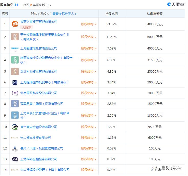Click the 股东信息 14 section title
The width and height of the screenshot is (188, 176).
point(9,5)
